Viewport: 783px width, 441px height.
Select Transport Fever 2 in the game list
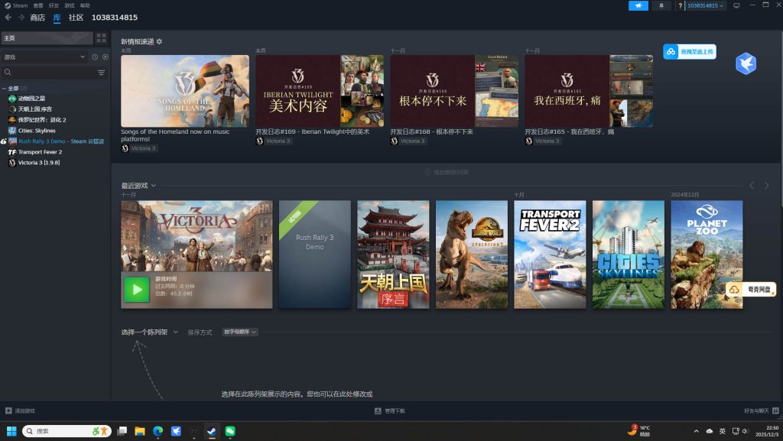coord(40,152)
